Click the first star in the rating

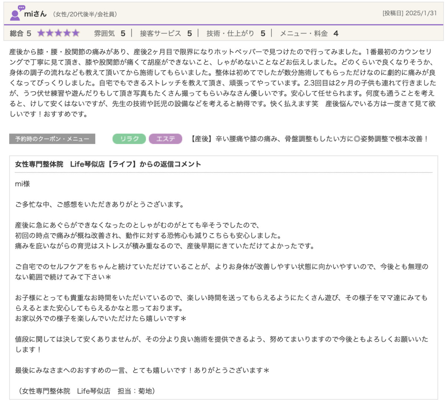pyautogui.click(x=41, y=33)
